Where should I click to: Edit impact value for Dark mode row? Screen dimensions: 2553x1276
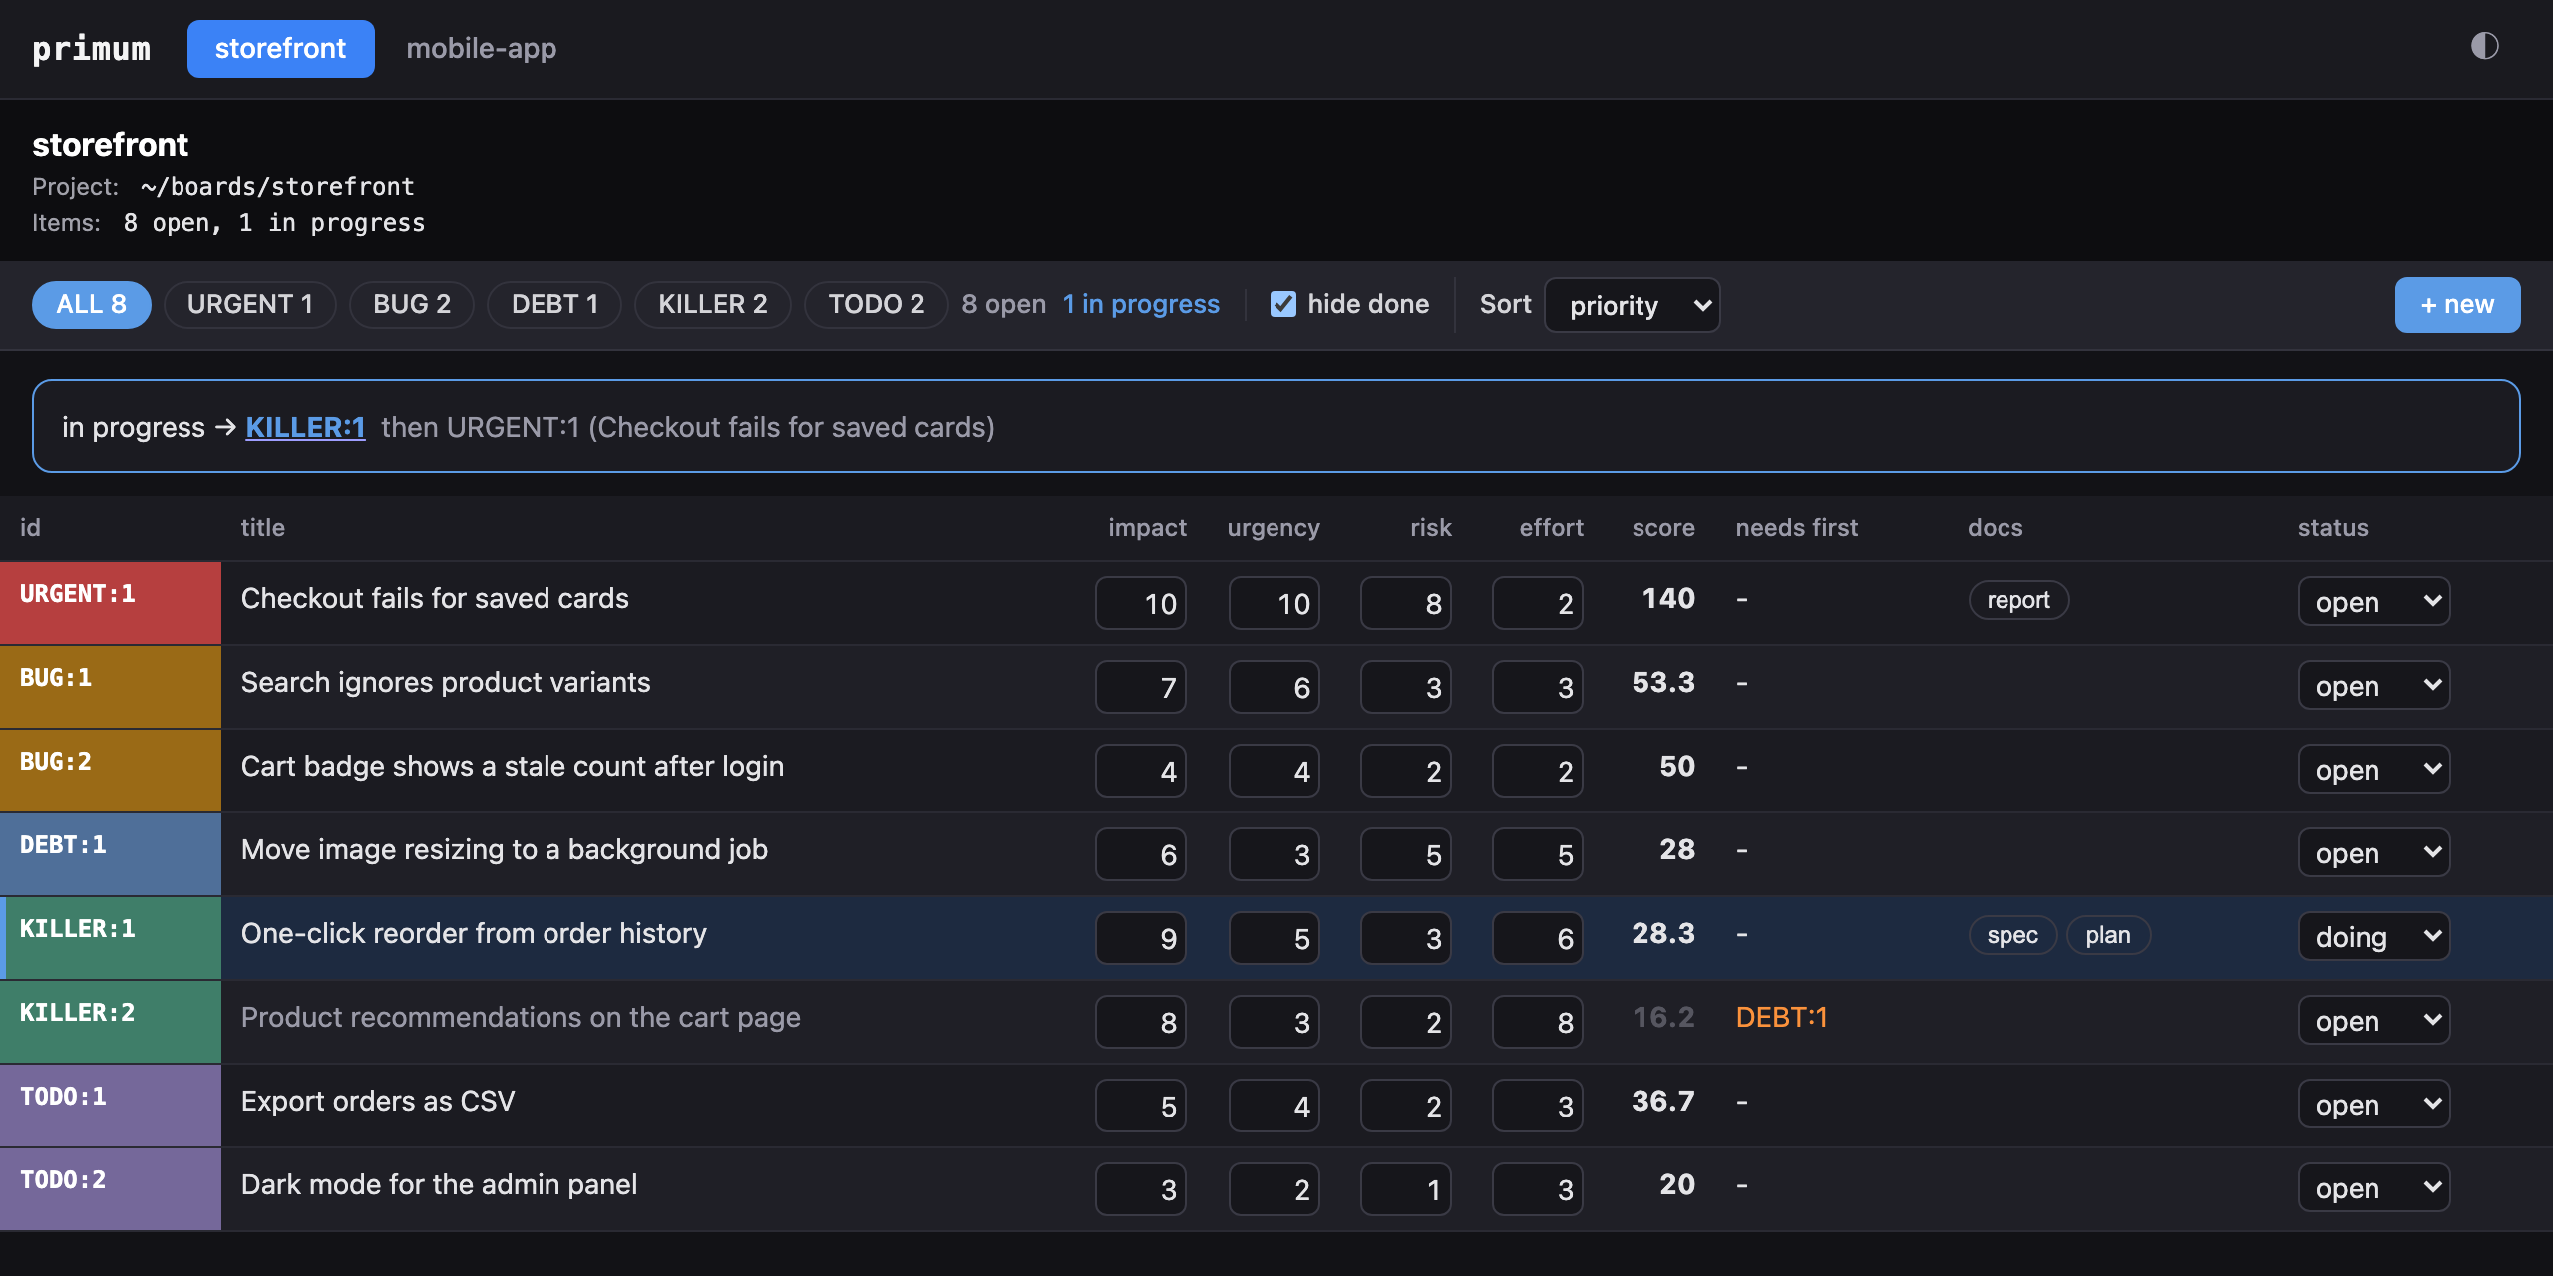[1141, 1189]
